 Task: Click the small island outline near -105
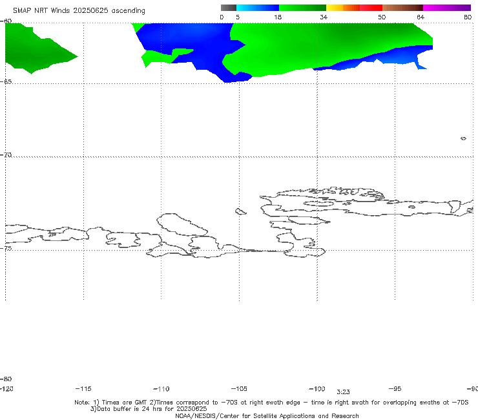click(x=240, y=211)
